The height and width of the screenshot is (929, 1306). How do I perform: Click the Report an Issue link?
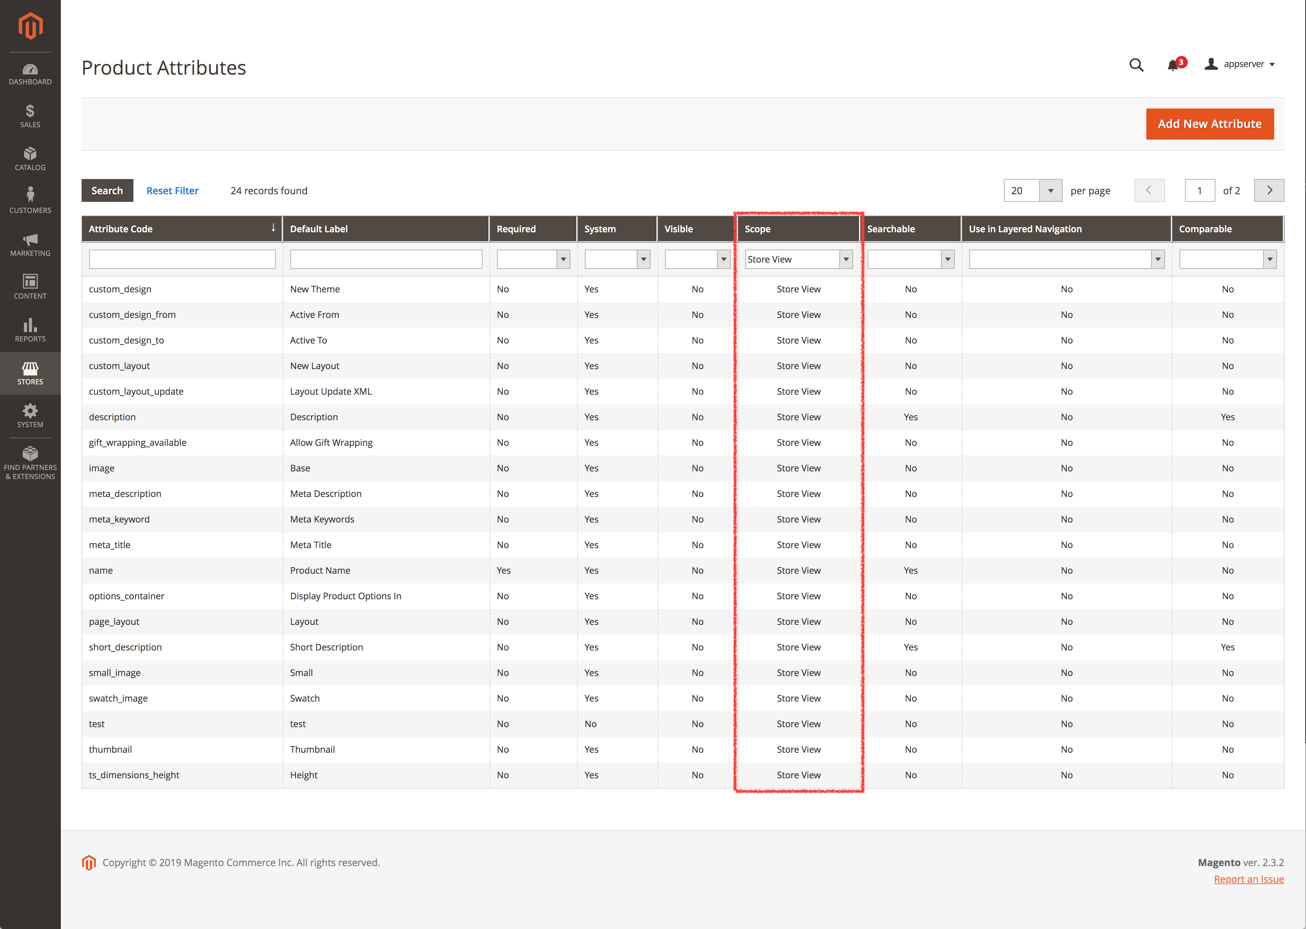coord(1249,879)
